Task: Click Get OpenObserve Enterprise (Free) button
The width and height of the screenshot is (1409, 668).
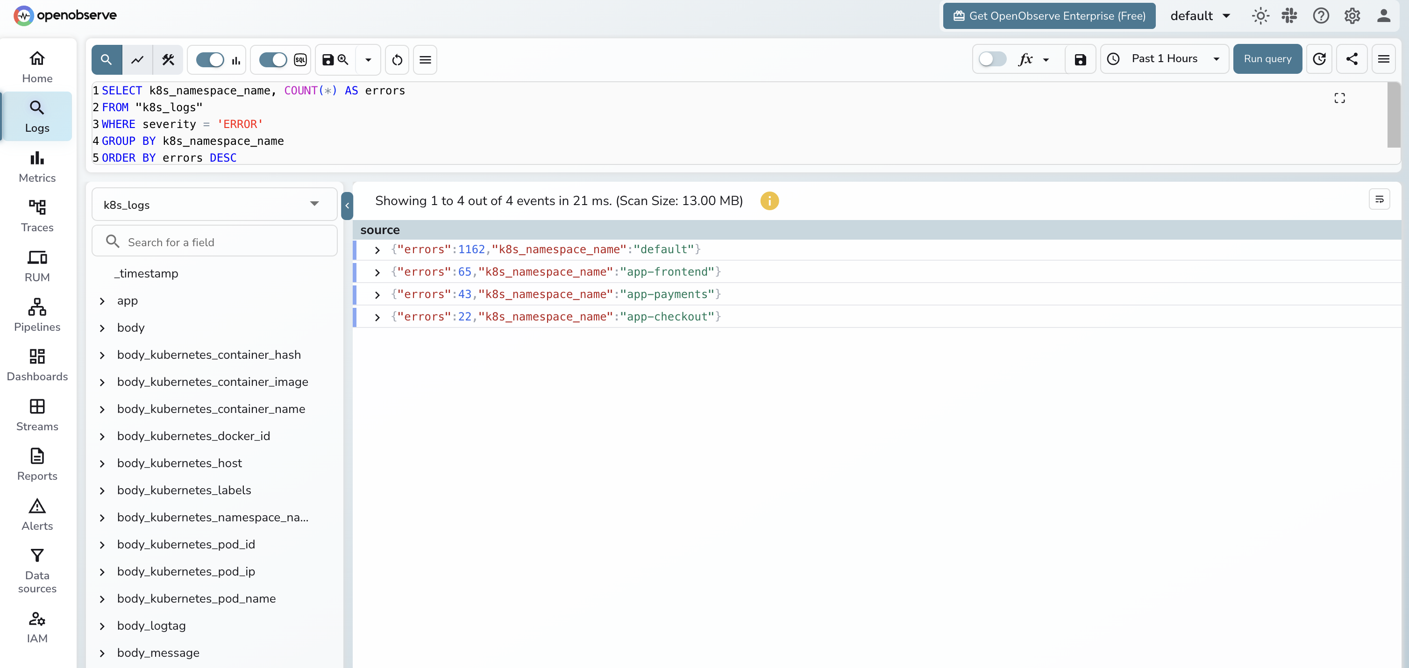Action: tap(1048, 16)
